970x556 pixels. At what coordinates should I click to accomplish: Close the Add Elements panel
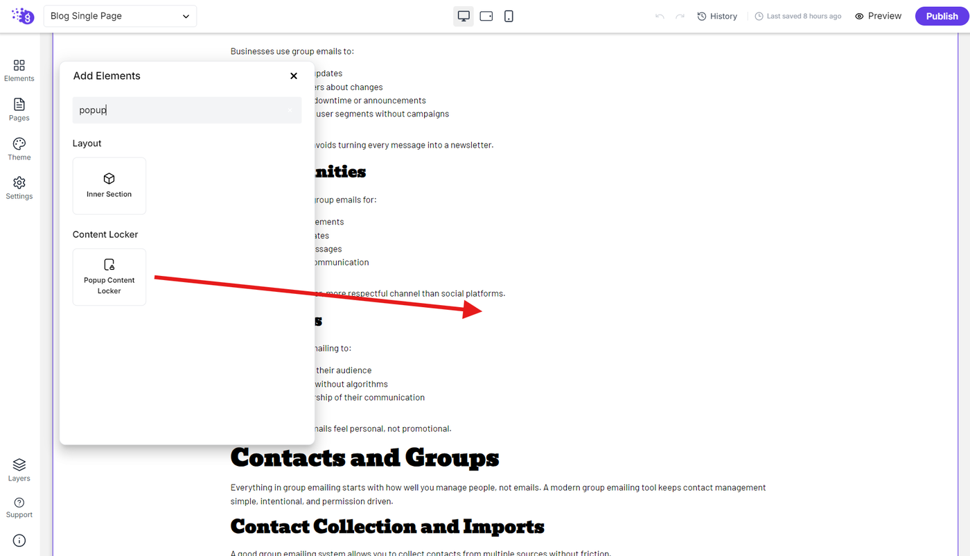click(294, 76)
